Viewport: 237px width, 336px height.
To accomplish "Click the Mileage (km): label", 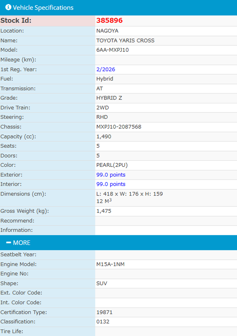I will click(x=18, y=60).
